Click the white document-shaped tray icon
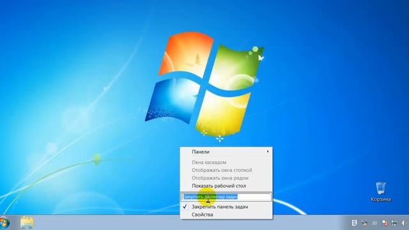The height and width of the screenshot is (230, 409). [x=354, y=223]
